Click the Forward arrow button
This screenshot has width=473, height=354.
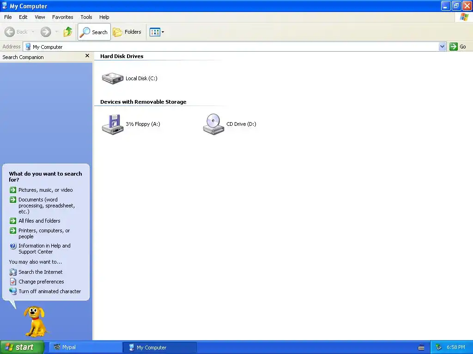click(46, 32)
